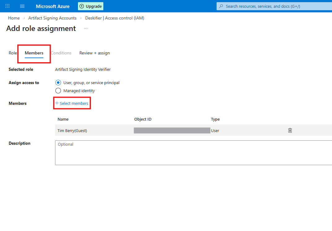Image resolution: width=332 pixels, height=231 pixels.
Task: Click the Upgrade button
Action: [91, 6]
